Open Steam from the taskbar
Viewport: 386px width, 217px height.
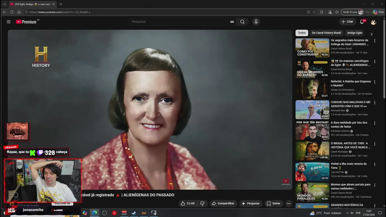coord(134,213)
